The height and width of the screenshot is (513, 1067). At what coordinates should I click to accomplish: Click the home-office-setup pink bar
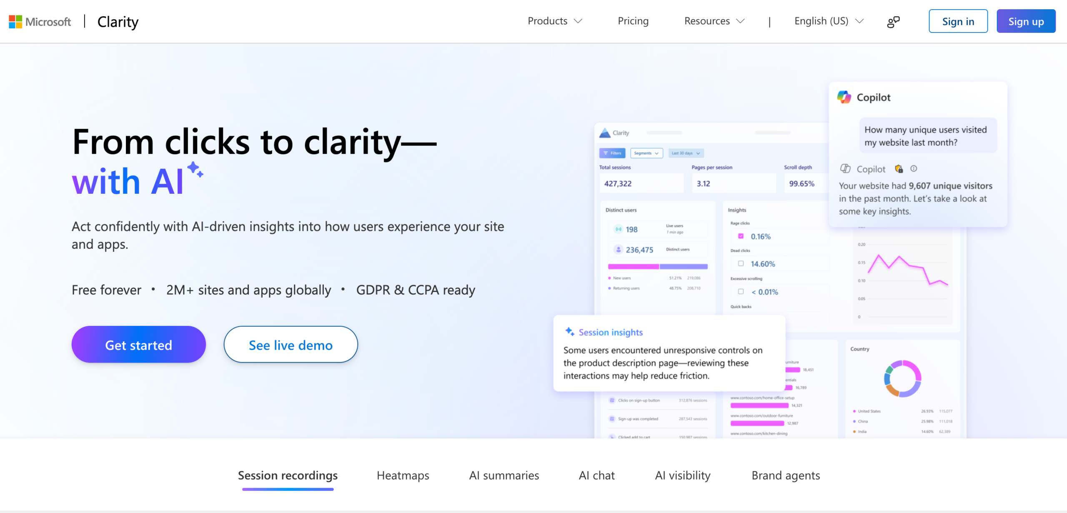click(x=760, y=405)
